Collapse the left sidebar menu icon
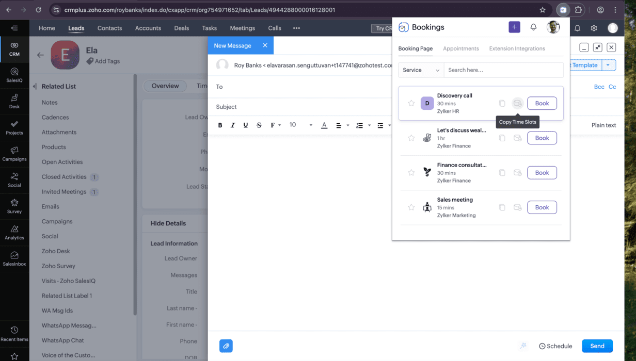 [14, 28]
